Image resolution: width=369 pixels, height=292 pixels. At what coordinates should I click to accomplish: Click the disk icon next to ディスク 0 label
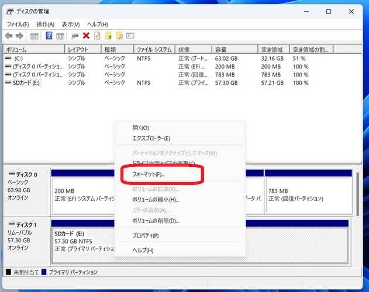pos(12,174)
